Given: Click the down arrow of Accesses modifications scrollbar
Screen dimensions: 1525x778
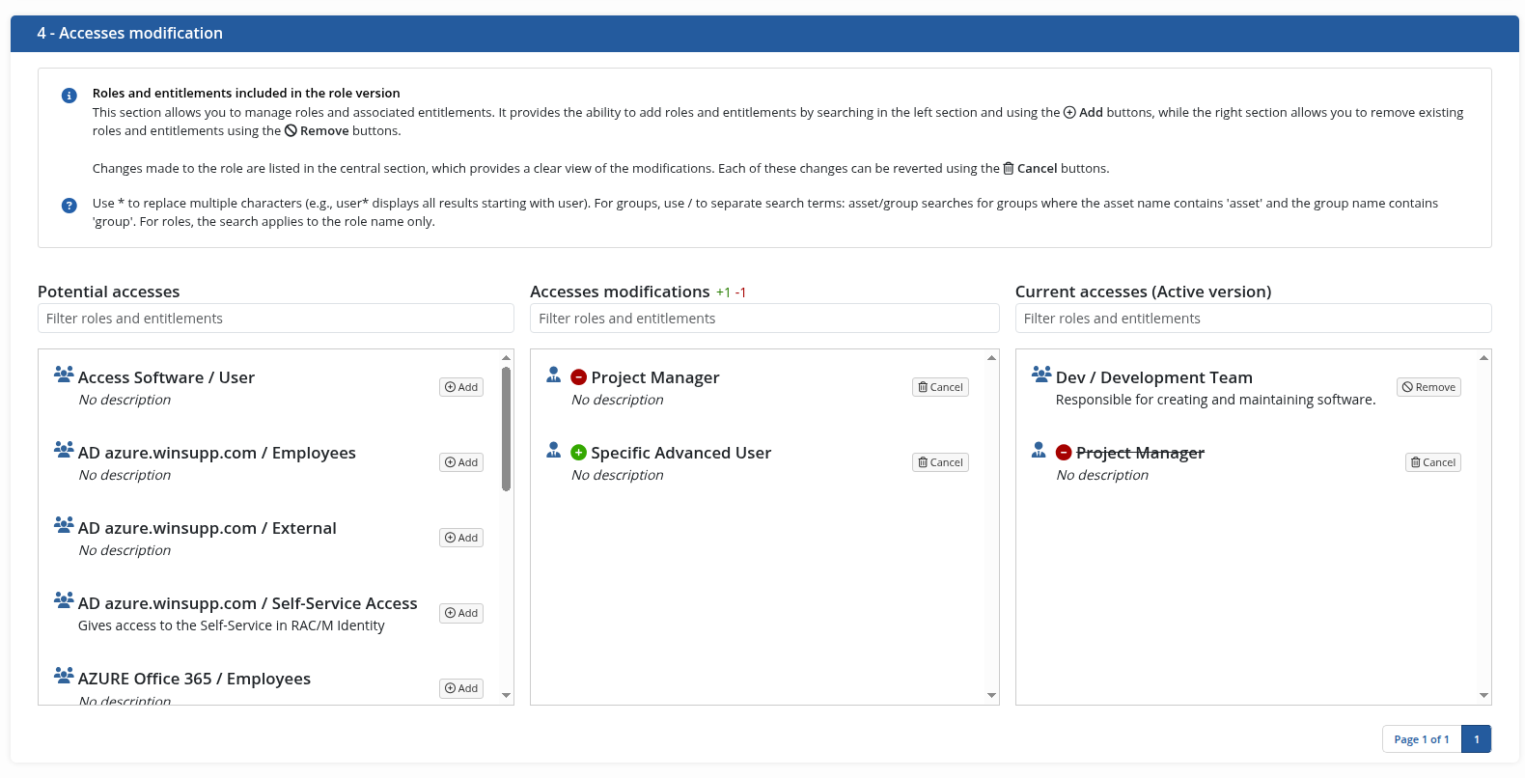Looking at the screenshot, I should pos(991,696).
